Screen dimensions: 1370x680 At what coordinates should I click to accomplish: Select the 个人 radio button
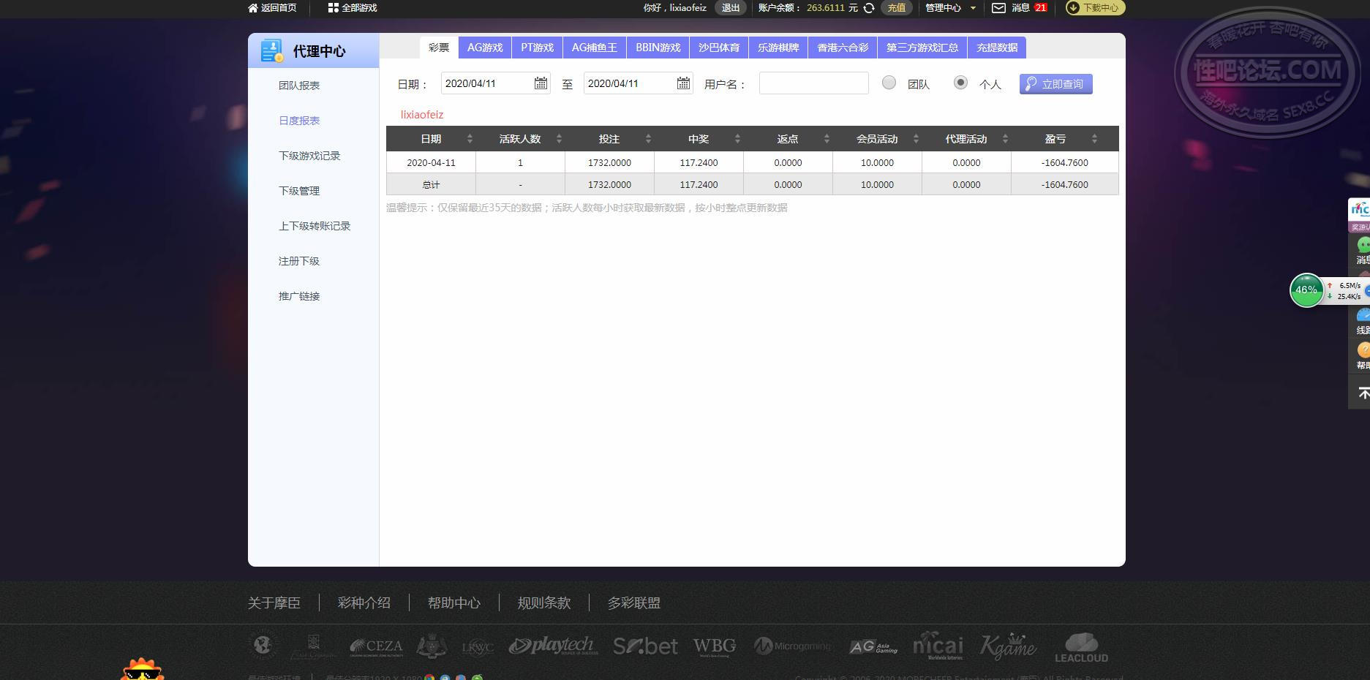(960, 83)
